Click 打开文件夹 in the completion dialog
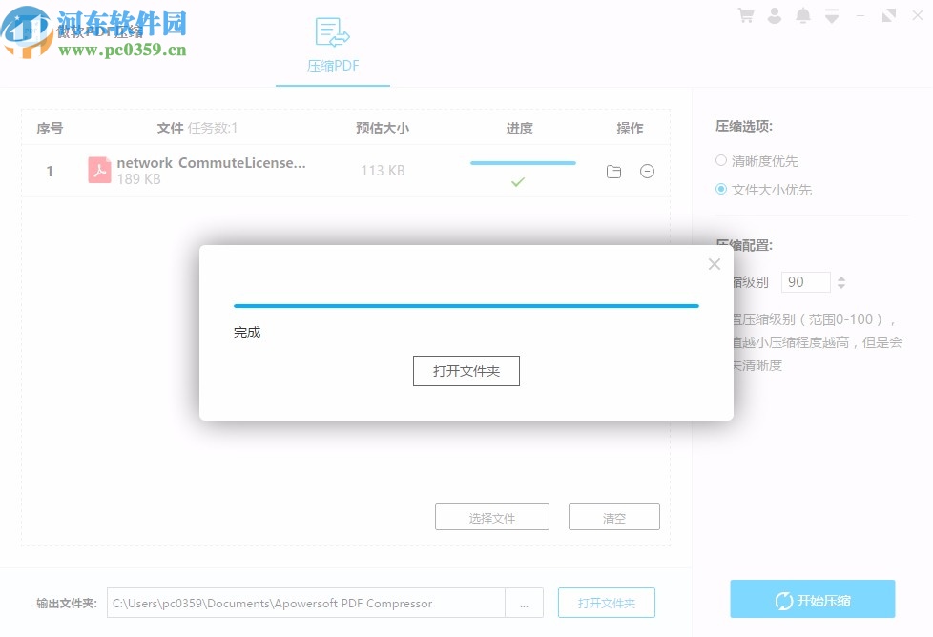 point(466,371)
